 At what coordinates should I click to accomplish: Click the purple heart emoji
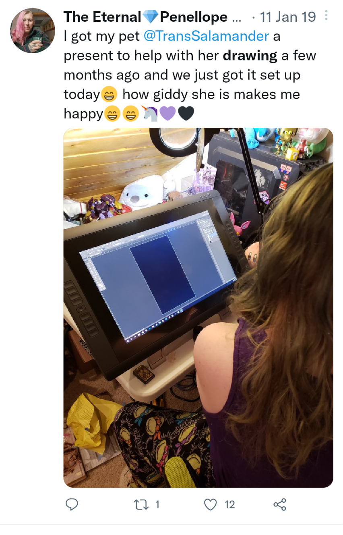pyautogui.click(x=167, y=114)
